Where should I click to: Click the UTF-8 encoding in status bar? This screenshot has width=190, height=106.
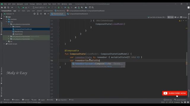pyautogui.click(x=171, y=102)
